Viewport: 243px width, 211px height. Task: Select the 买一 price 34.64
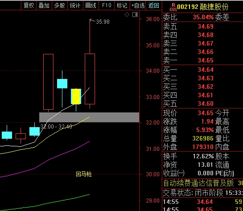[206, 70]
